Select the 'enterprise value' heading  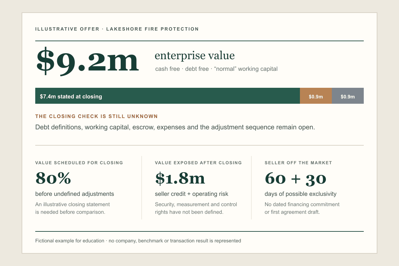195,56
